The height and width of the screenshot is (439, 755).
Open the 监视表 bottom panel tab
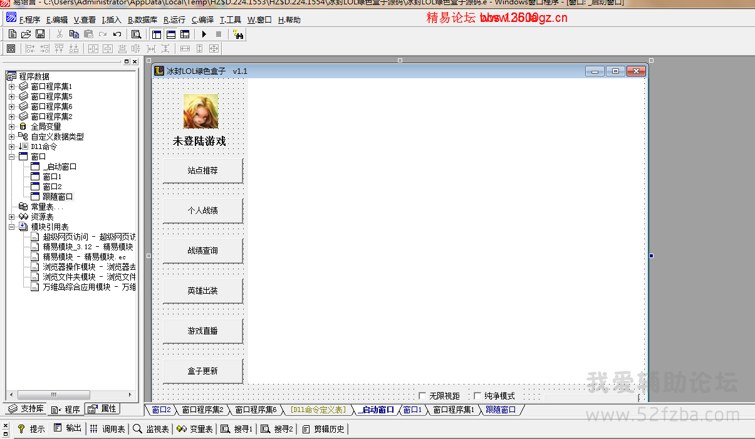point(150,429)
